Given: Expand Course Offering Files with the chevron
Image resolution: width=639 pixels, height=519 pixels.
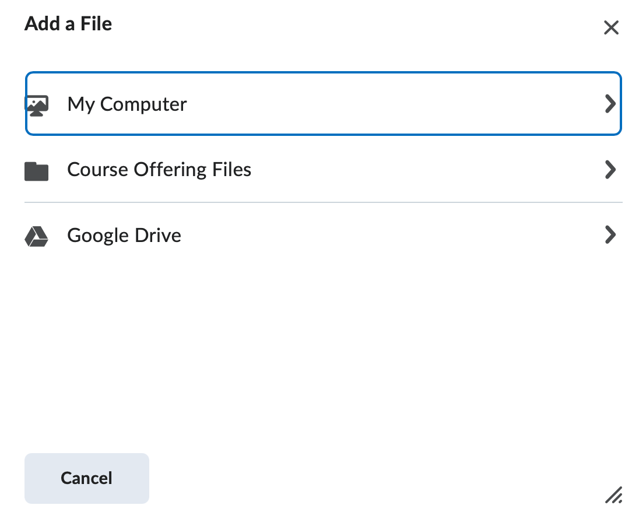Looking at the screenshot, I should 611,170.
